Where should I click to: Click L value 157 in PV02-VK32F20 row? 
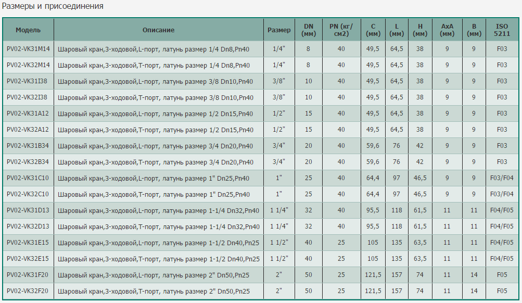(x=397, y=291)
